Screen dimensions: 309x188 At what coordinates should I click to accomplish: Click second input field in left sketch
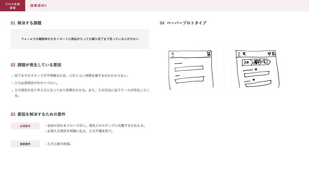click(189, 80)
